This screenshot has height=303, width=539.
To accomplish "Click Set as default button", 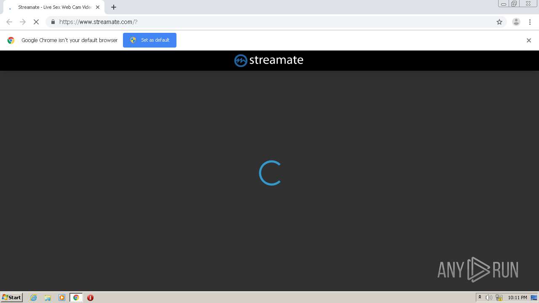I will (149, 40).
